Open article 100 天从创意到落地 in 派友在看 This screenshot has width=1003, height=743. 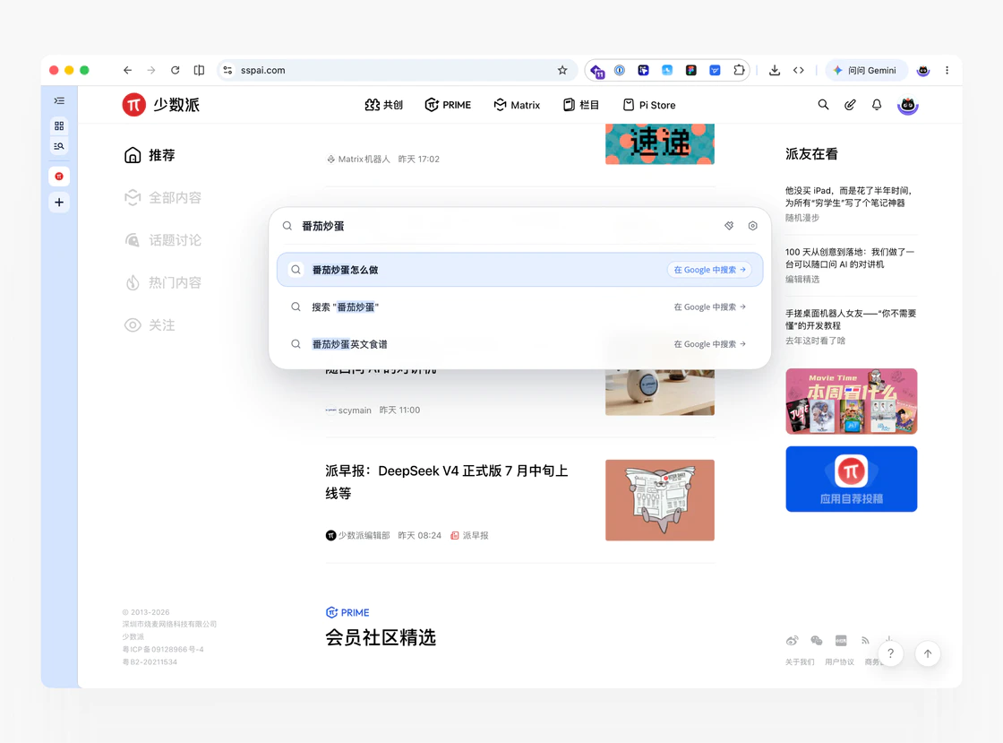click(x=850, y=258)
